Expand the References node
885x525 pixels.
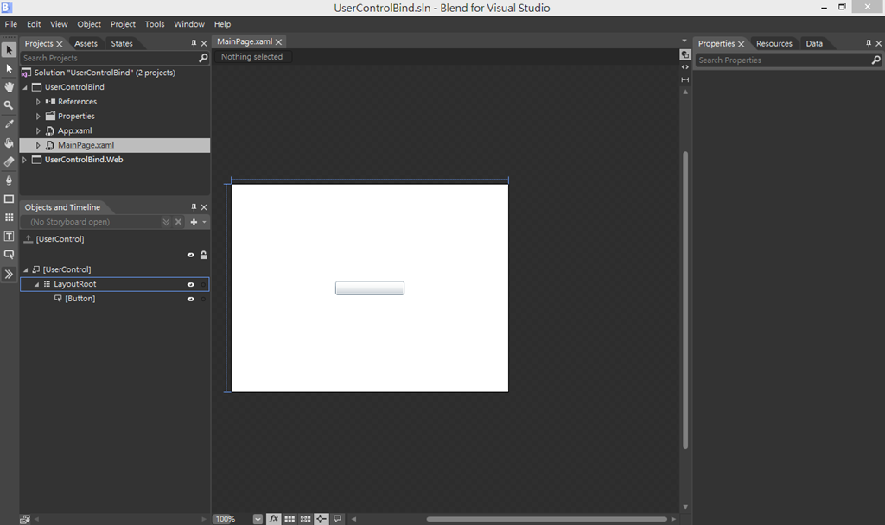click(x=38, y=102)
